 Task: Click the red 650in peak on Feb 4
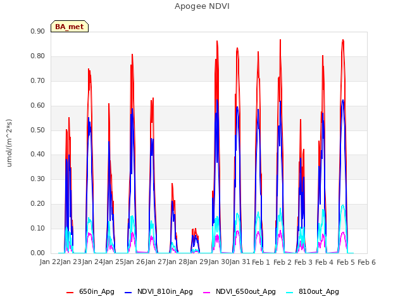pyautogui.click(x=343, y=40)
